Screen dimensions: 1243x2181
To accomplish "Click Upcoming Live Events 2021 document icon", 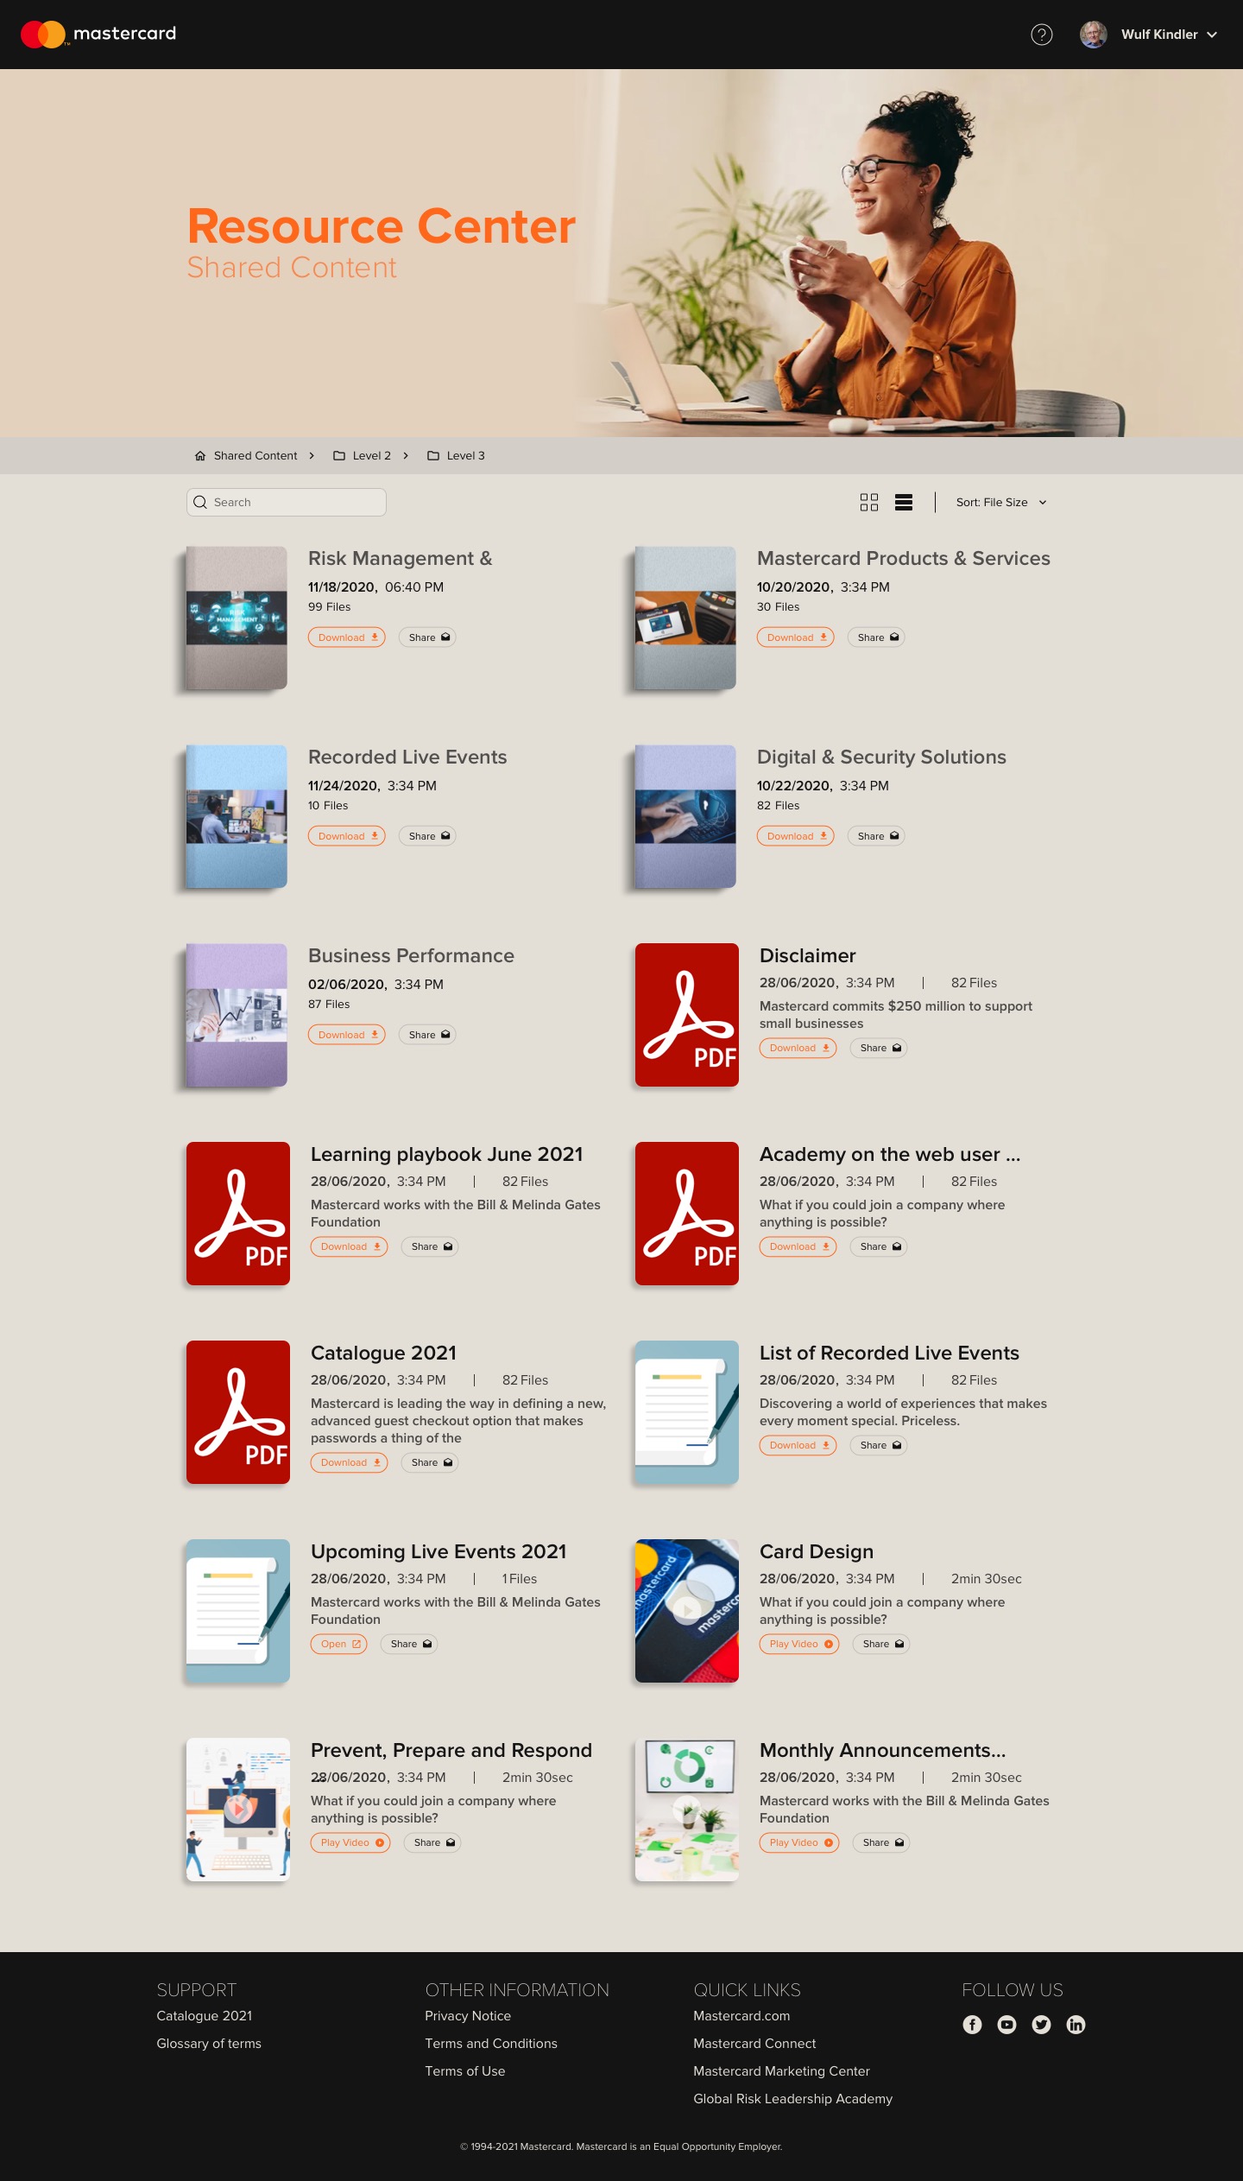I will click(x=238, y=1611).
